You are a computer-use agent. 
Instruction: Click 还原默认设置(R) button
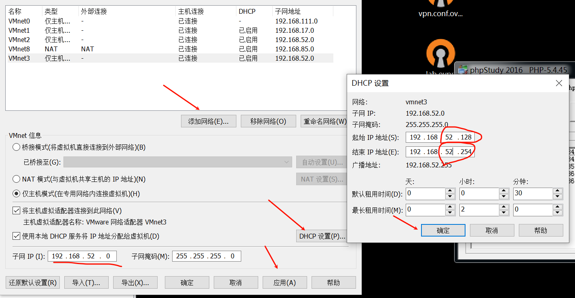pyautogui.click(x=33, y=283)
